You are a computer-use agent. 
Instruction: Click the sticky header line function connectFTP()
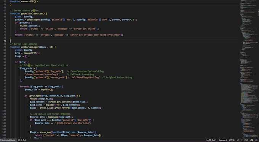[x=24, y=1]
